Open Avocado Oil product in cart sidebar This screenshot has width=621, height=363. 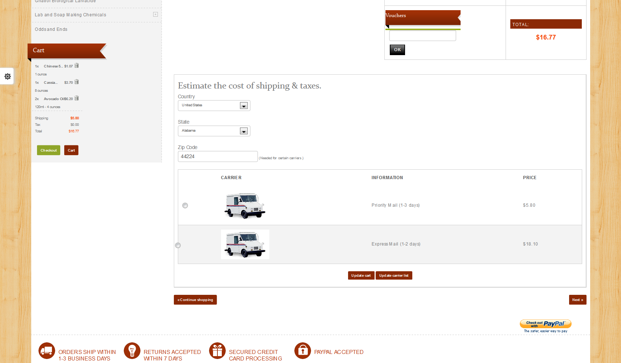coord(54,99)
